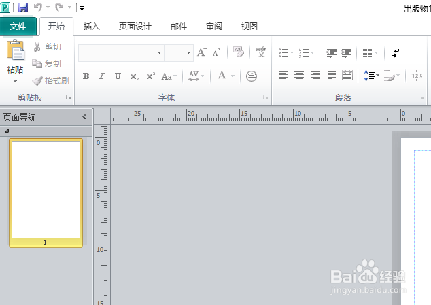Switch to the 视图 (View) tab
The image size is (431, 305).
tap(249, 27)
